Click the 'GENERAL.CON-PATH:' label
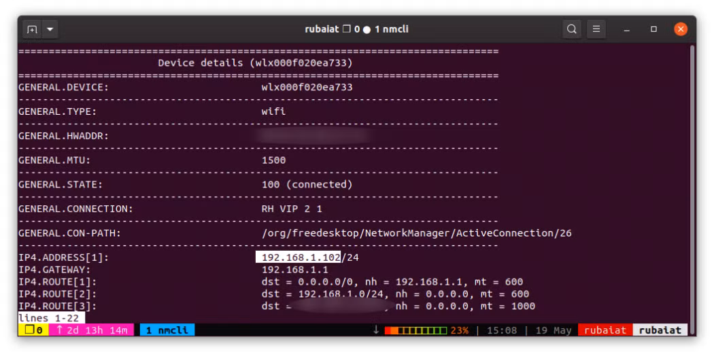714x356 pixels. point(69,233)
